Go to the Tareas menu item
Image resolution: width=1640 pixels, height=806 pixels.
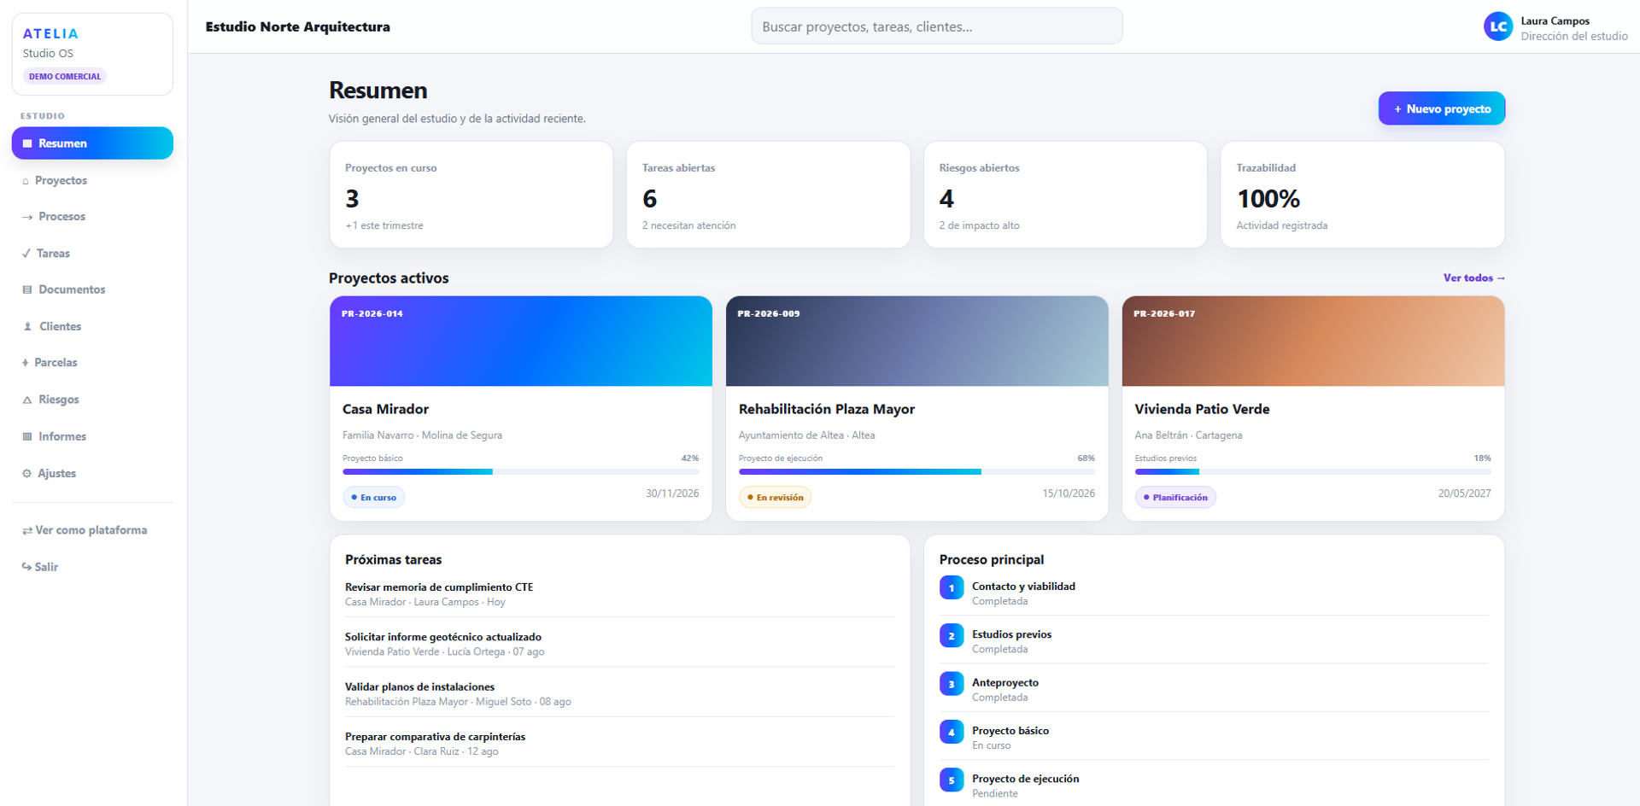(x=92, y=254)
